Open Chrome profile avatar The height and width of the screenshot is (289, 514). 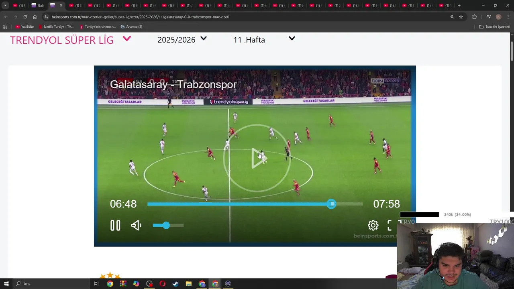pos(498,17)
